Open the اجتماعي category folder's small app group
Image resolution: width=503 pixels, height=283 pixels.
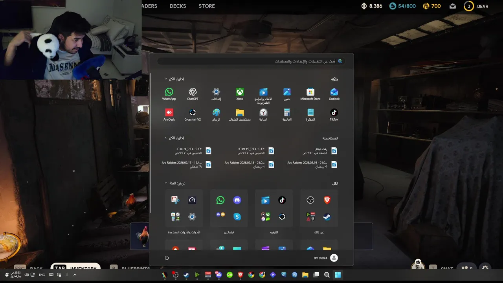tap(220, 215)
